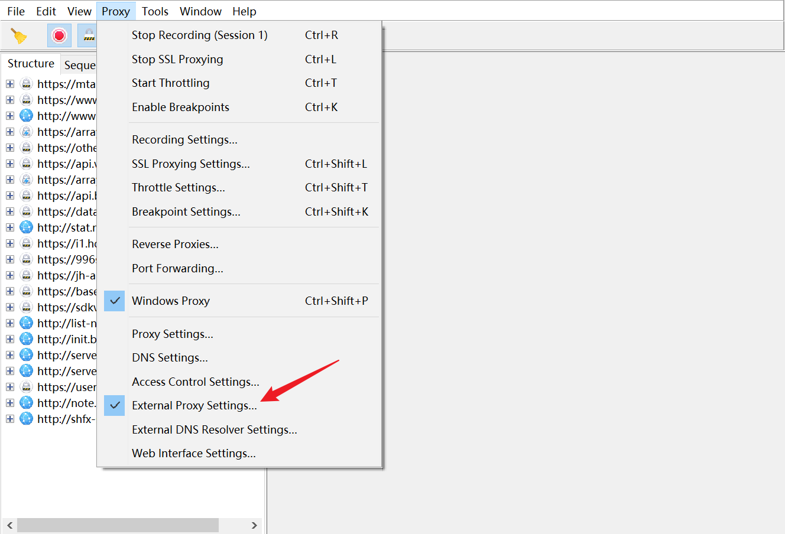The image size is (785, 534).
Task: Click the red Record toolbar button
Action: [59, 36]
